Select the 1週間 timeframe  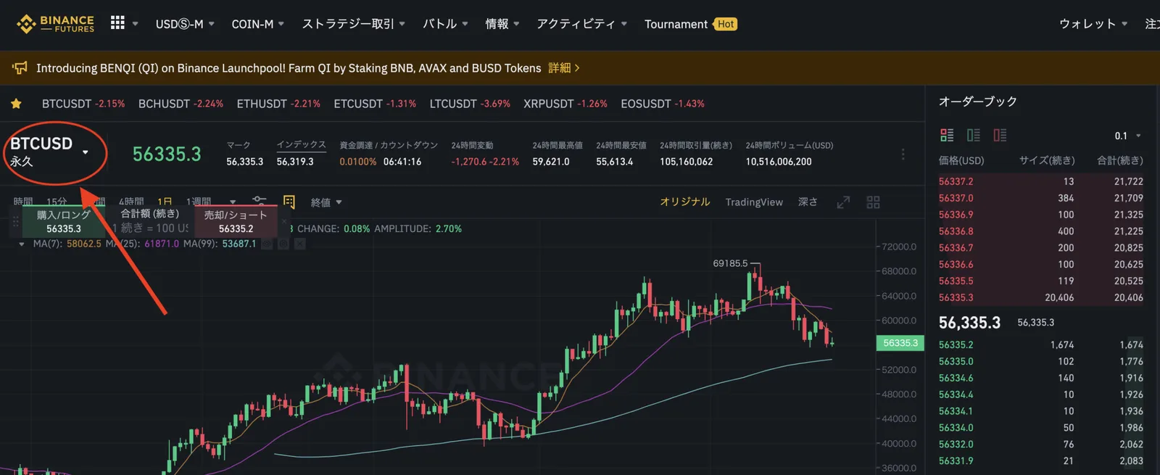click(199, 202)
